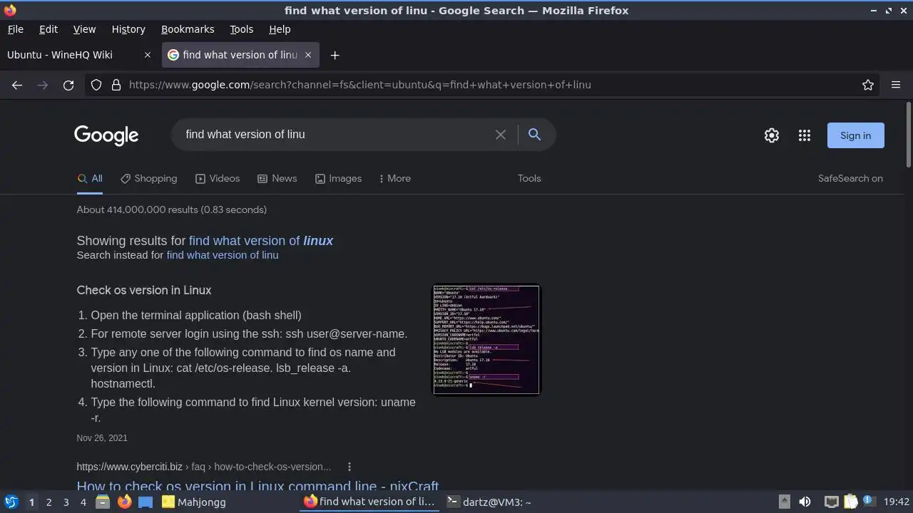This screenshot has width=913, height=513.
Task: Open the History menu
Action: point(128,29)
